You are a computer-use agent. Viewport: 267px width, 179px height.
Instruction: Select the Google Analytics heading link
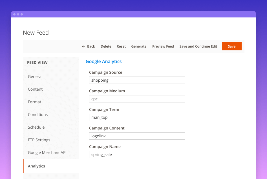pos(103,61)
